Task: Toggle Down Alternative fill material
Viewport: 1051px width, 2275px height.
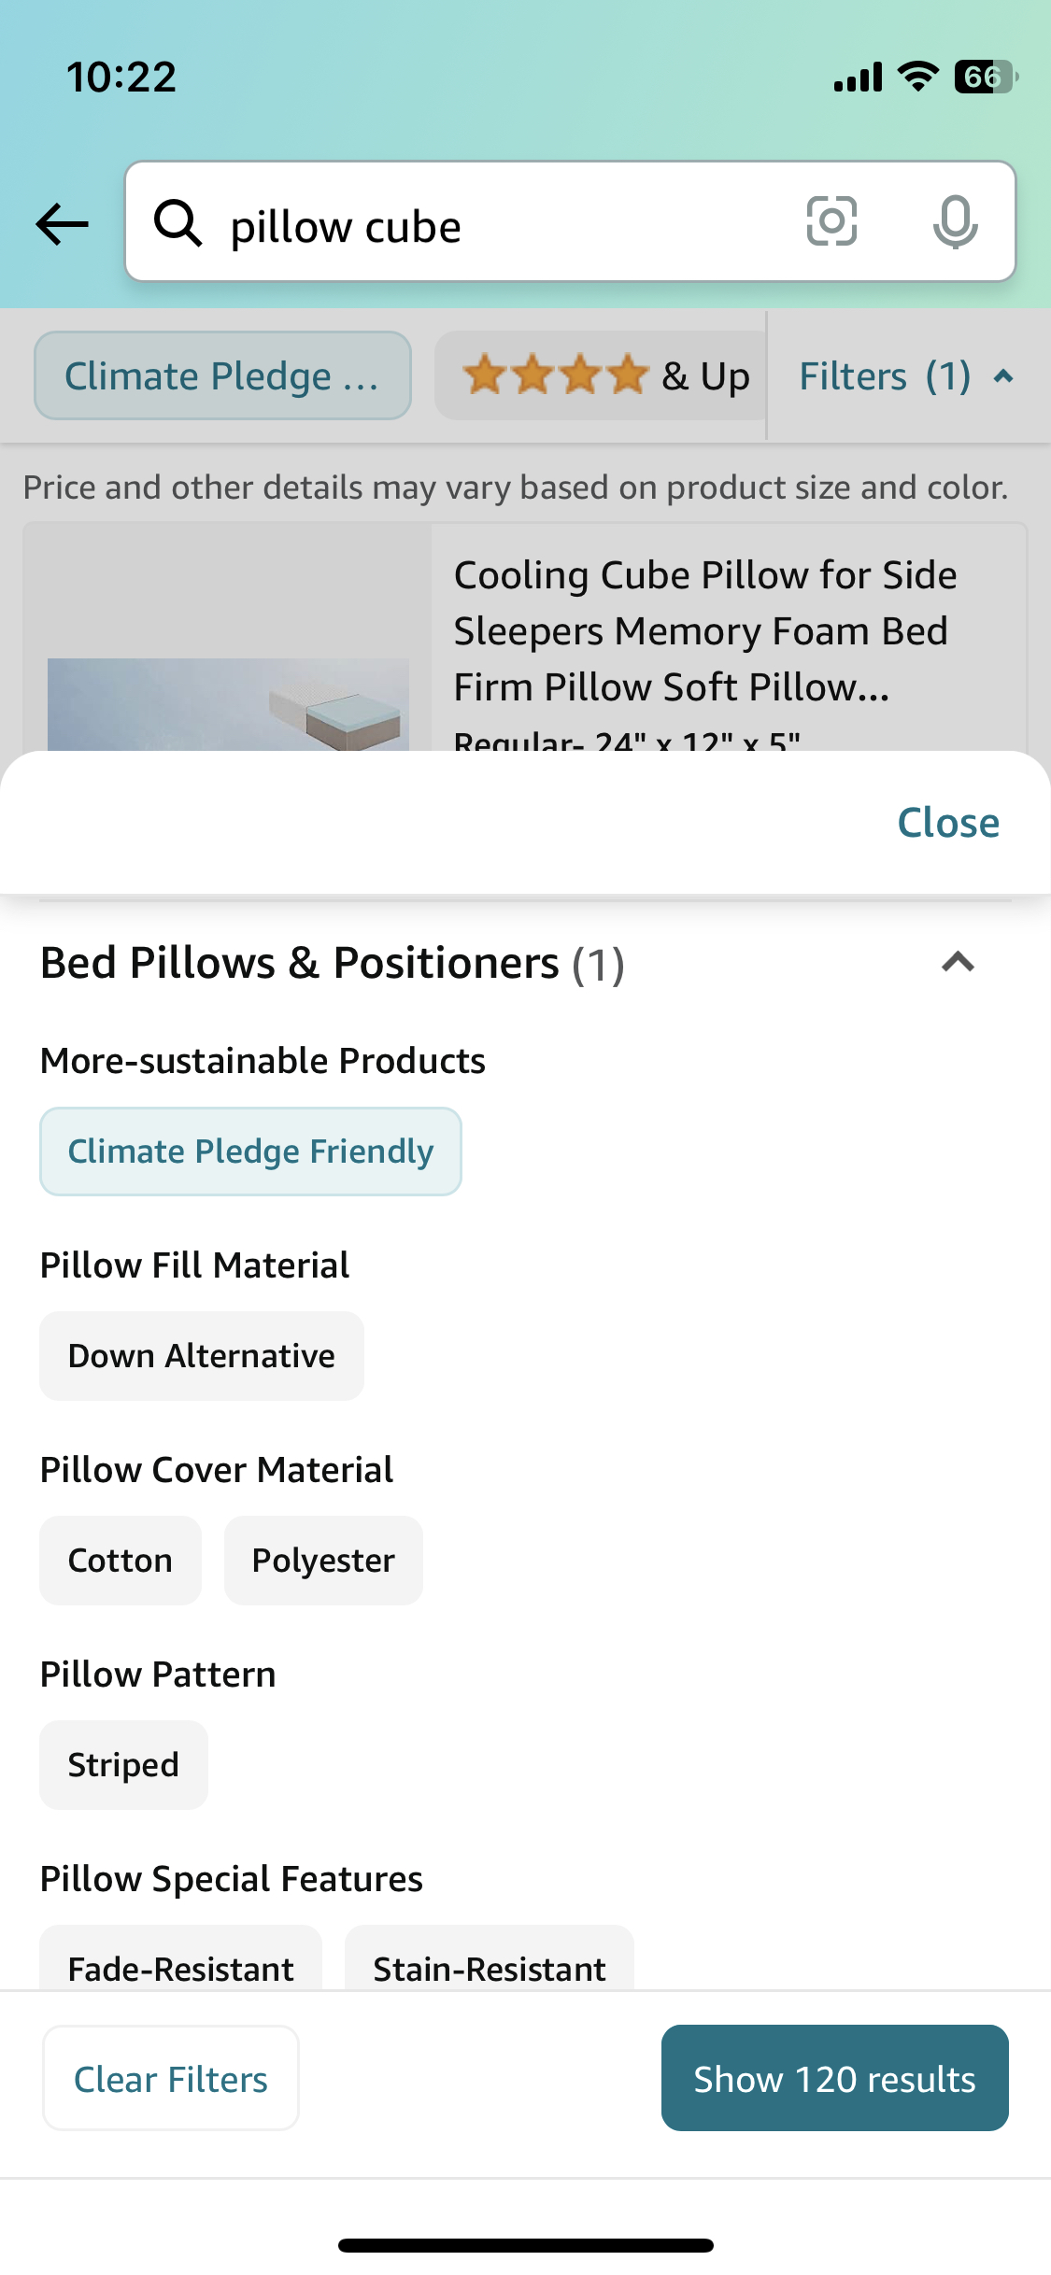Action: point(201,1356)
